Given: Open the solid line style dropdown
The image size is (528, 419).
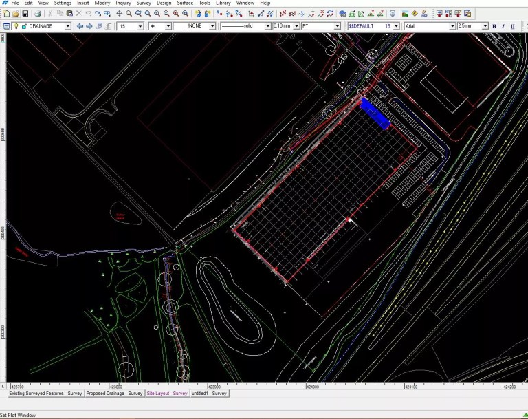Looking at the screenshot, I should tap(267, 26).
